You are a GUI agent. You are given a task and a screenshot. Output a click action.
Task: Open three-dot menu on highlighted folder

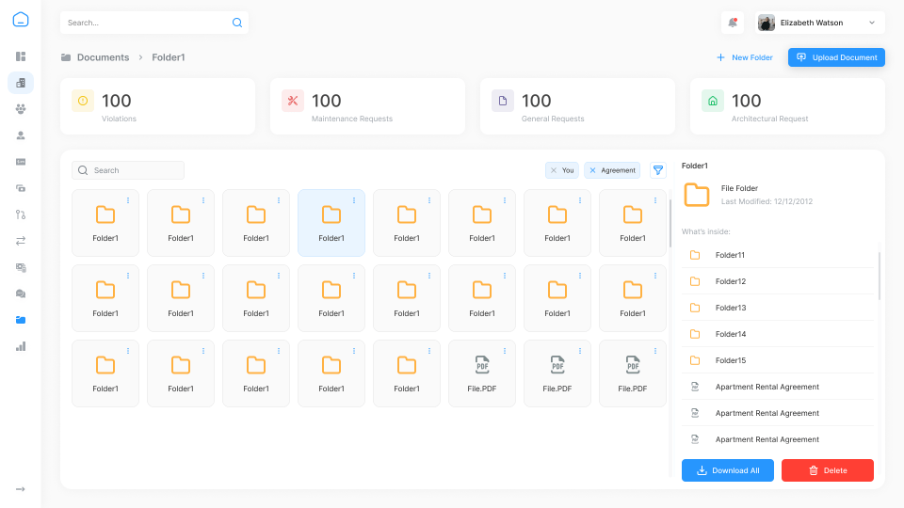(354, 199)
